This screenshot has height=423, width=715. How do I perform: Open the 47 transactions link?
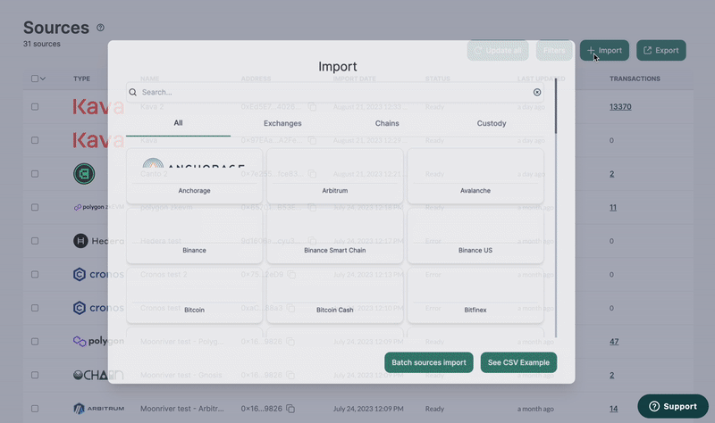point(614,342)
